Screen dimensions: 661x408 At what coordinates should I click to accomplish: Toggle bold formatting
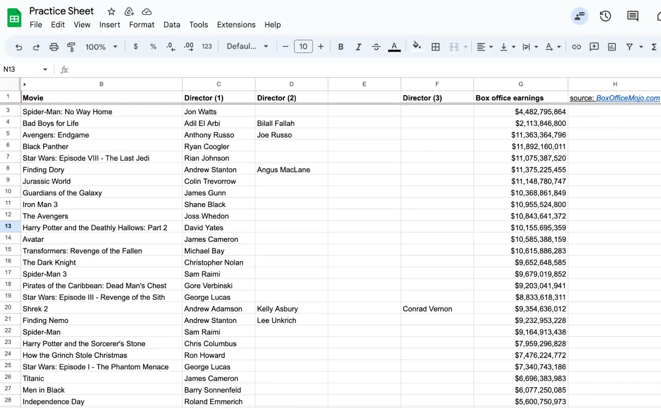point(341,47)
